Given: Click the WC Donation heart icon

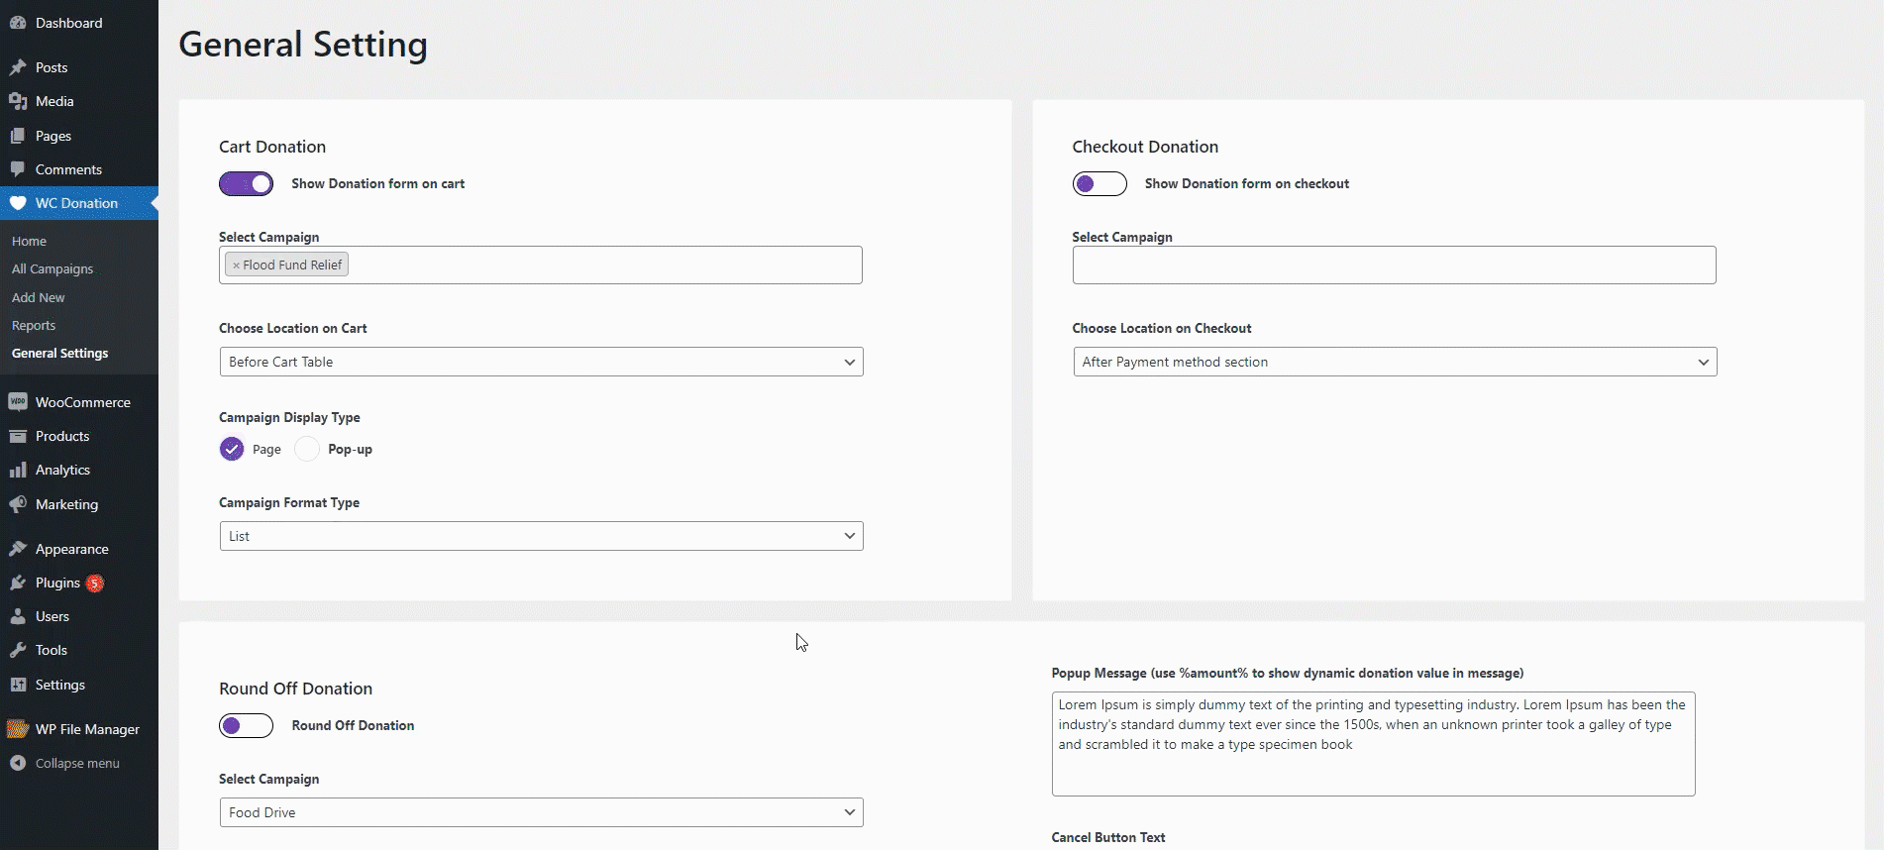Looking at the screenshot, I should tap(18, 203).
